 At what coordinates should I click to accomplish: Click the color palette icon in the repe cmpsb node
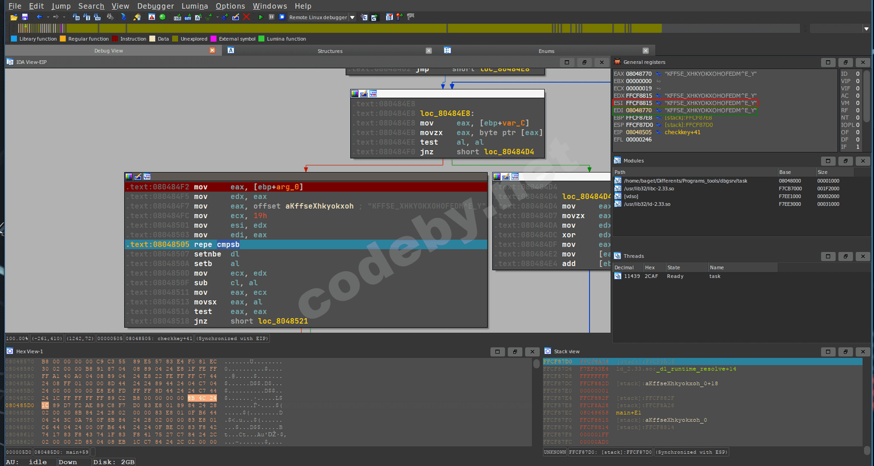tap(129, 177)
